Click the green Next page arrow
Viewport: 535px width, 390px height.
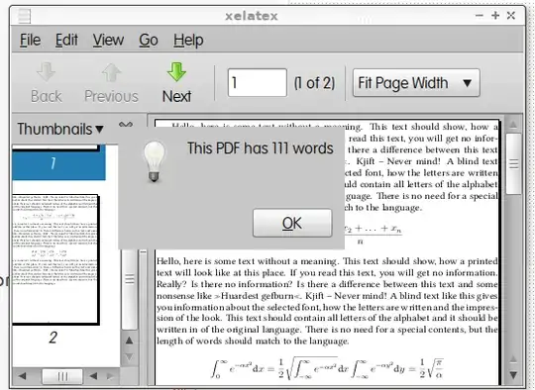pyautogui.click(x=176, y=72)
